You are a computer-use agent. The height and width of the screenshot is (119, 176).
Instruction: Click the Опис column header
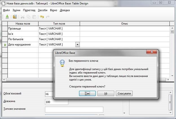tap(125, 24)
